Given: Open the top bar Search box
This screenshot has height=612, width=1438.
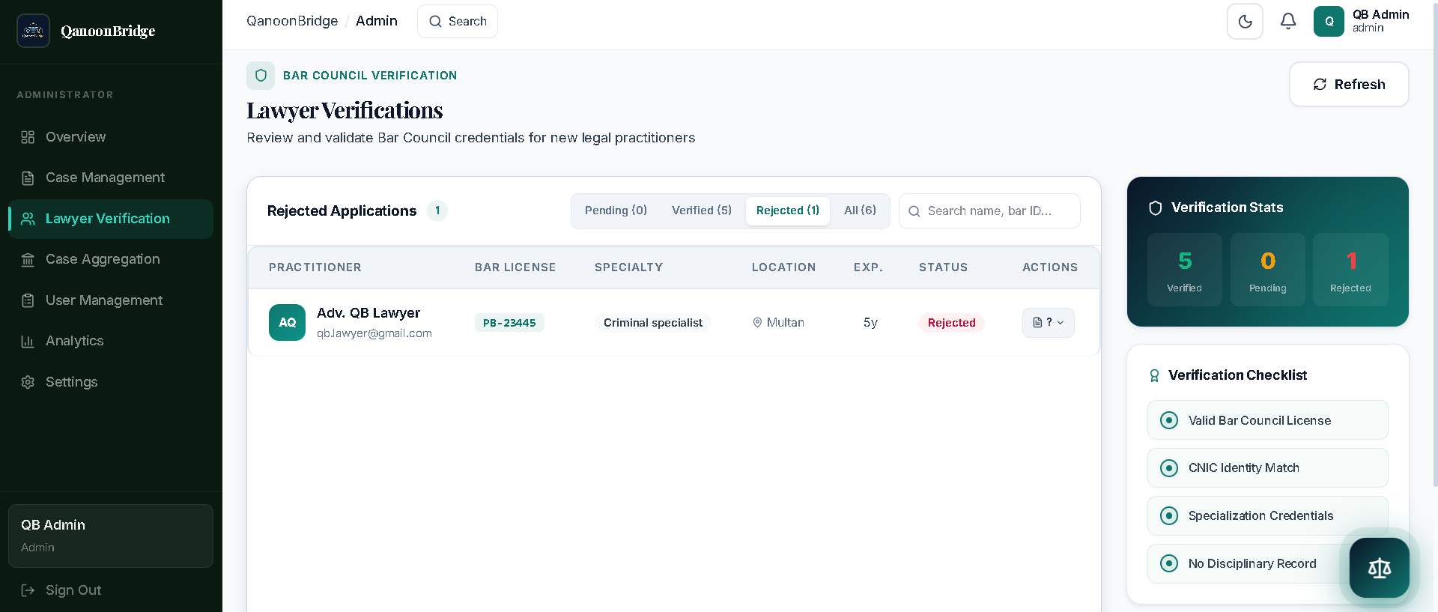Looking at the screenshot, I should coord(458,21).
